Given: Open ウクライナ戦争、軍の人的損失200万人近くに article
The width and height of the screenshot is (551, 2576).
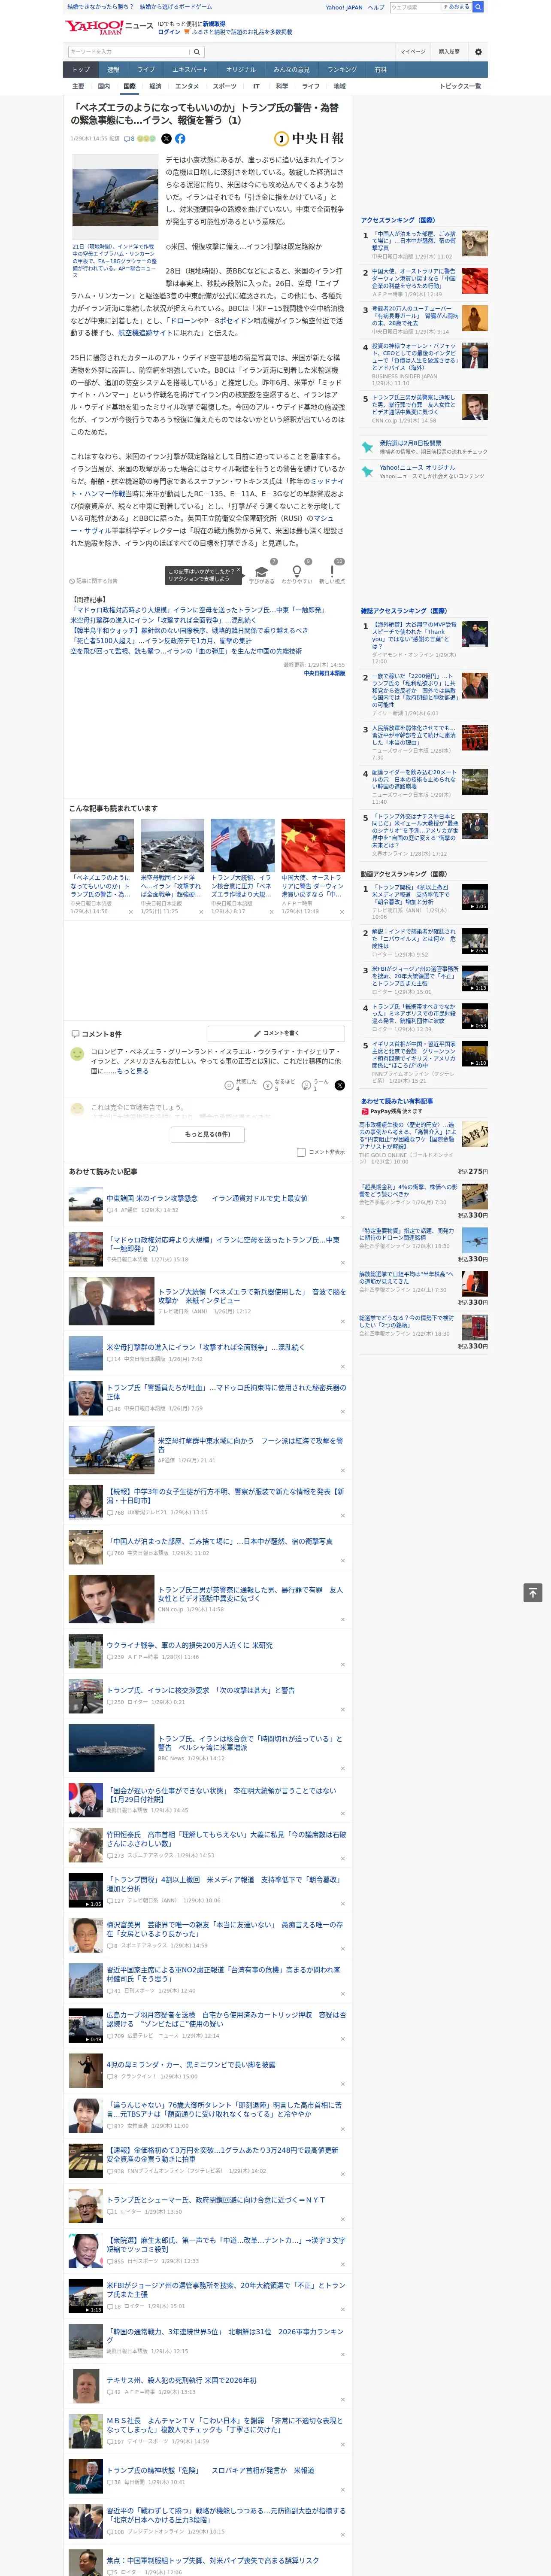Looking at the screenshot, I should (189, 1645).
